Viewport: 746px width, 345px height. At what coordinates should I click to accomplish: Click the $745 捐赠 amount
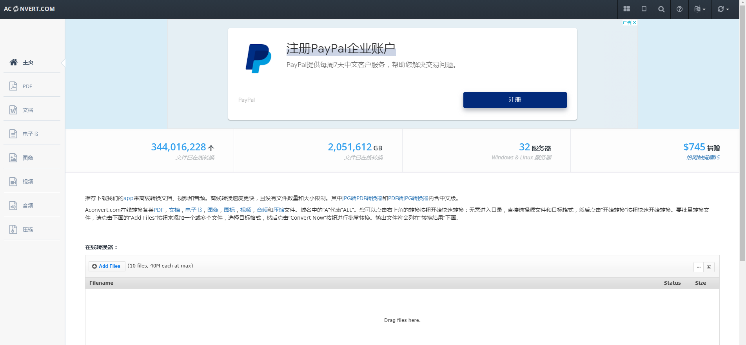pos(702,147)
